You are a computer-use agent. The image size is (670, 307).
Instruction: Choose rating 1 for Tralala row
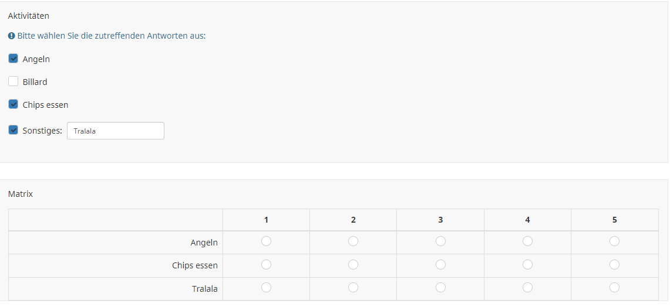click(266, 288)
